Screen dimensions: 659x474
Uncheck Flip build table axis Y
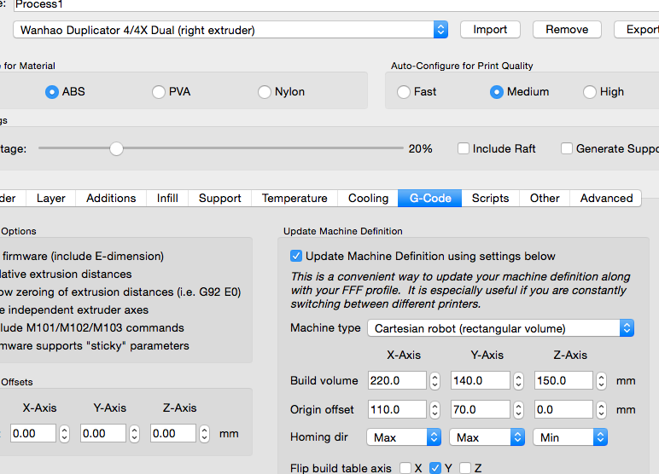coord(435,468)
